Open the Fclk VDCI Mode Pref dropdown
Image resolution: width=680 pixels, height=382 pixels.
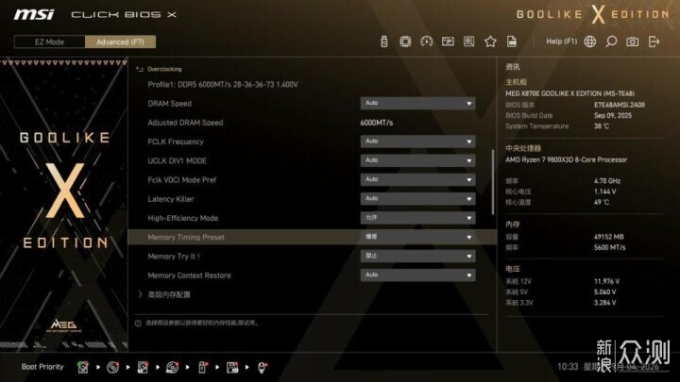click(417, 180)
